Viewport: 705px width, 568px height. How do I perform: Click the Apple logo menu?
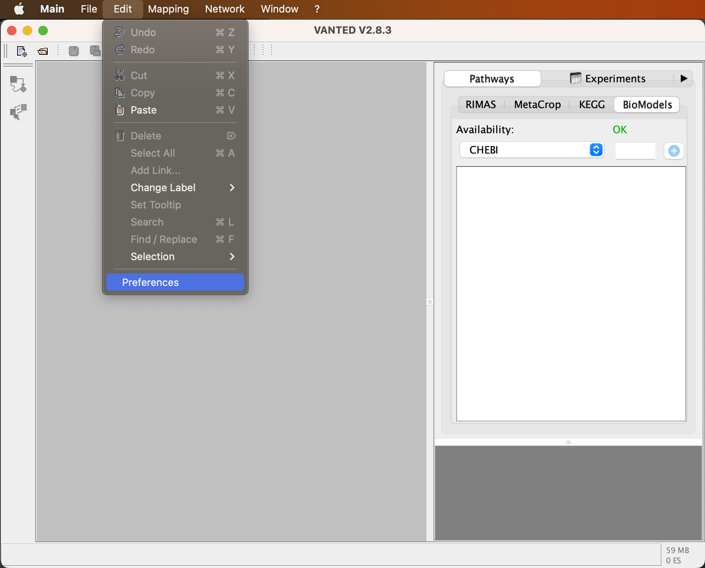19,9
